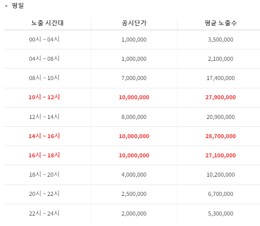Select the highlighted 16시 ~ 18시 slot
This screenshot has width=260, height=226.
click(x=44, y=155)
